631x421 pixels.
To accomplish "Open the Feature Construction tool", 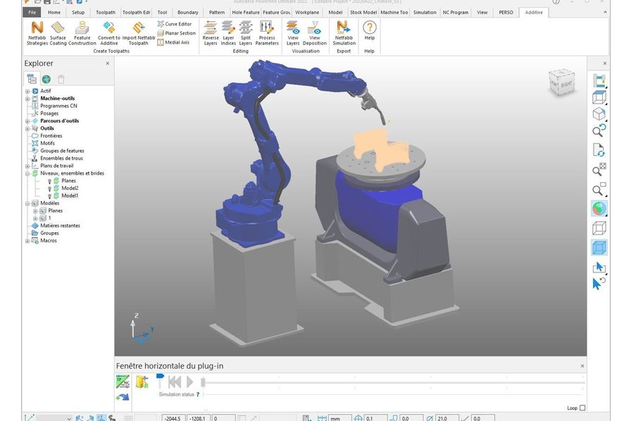I will coord(82,33).
